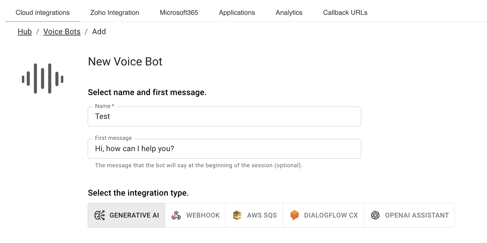Image resolution: width=487 pixels, height=243 pixels.
Task: Edit the First message text field
Action: [224, 149]
